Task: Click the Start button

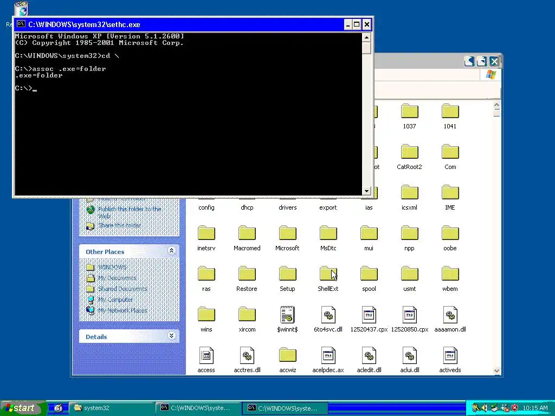Action: [23, 408]
